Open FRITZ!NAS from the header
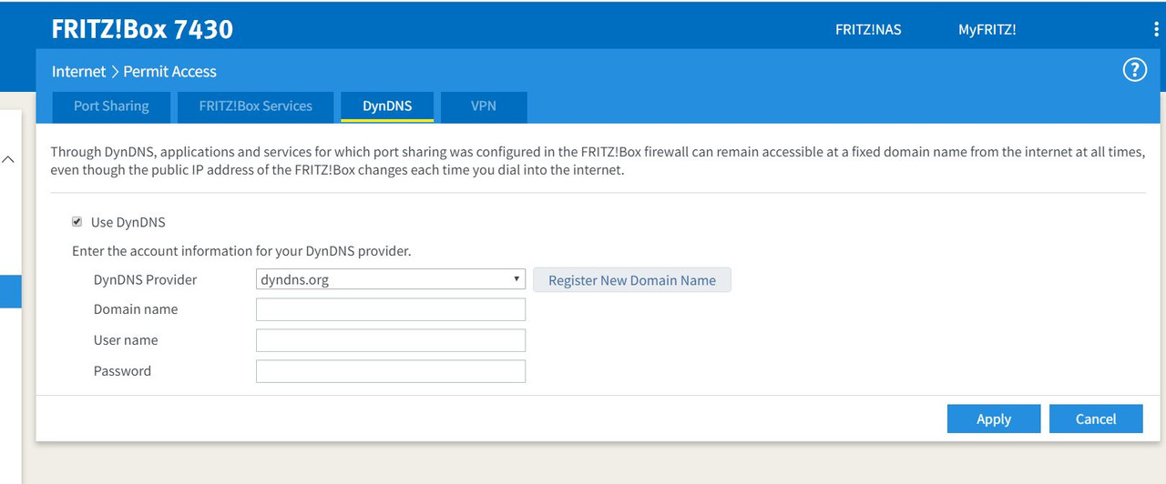The image size is (1166, 484). pos(868,29)
